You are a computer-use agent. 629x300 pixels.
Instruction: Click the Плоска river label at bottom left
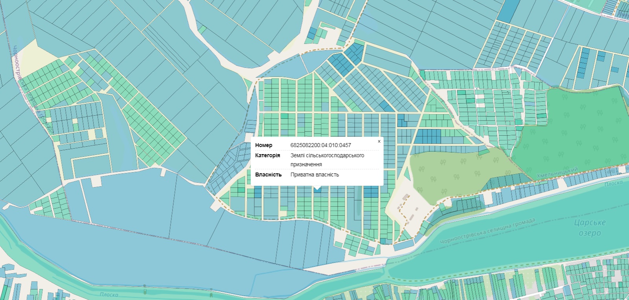point(109,295)
